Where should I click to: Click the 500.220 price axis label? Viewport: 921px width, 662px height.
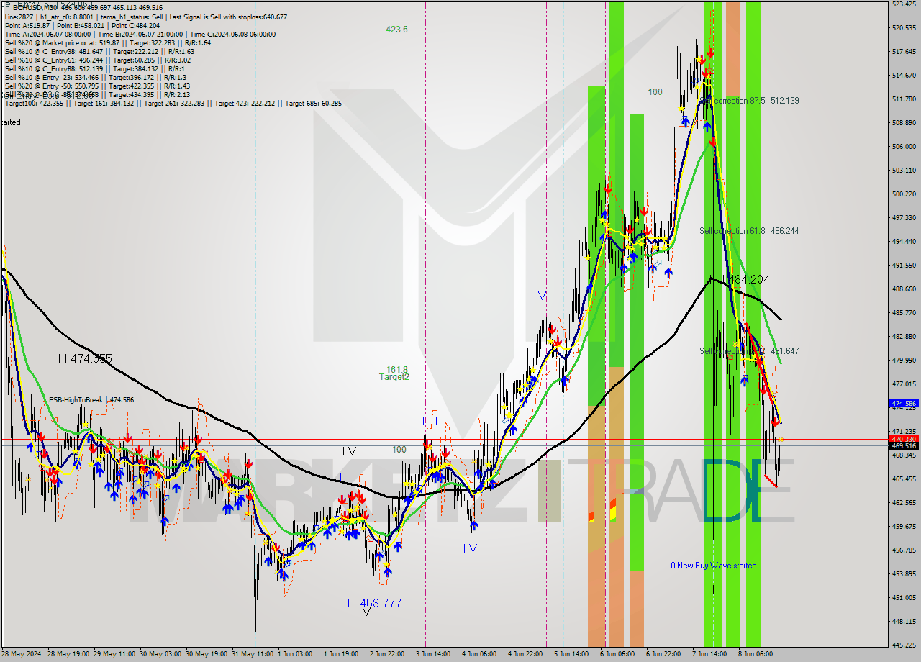point(904,194)
